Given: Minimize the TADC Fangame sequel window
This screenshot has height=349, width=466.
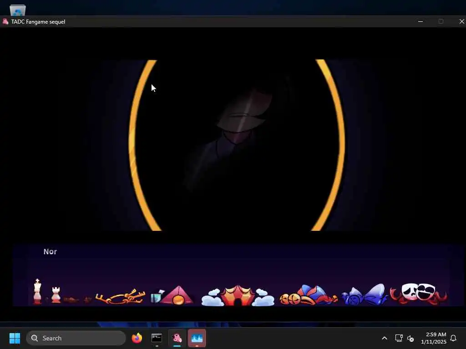Looking at the screenshot, I should pos(420,22).
